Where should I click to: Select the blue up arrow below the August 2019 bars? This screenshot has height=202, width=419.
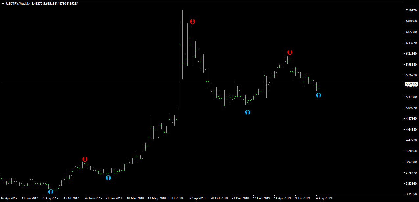click(319, 95)
